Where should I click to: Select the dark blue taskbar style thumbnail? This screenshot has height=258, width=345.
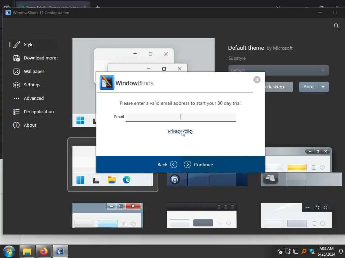tap(207, 179)
